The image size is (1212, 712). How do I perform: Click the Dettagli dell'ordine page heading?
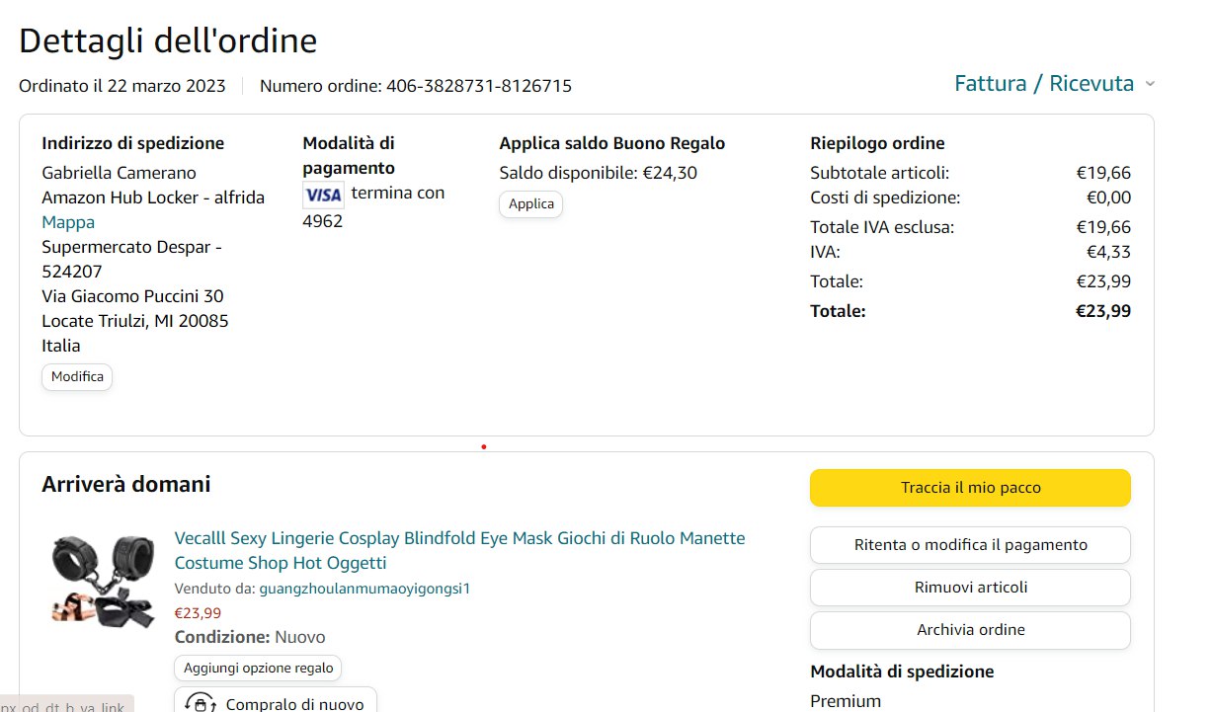point(168,40)
